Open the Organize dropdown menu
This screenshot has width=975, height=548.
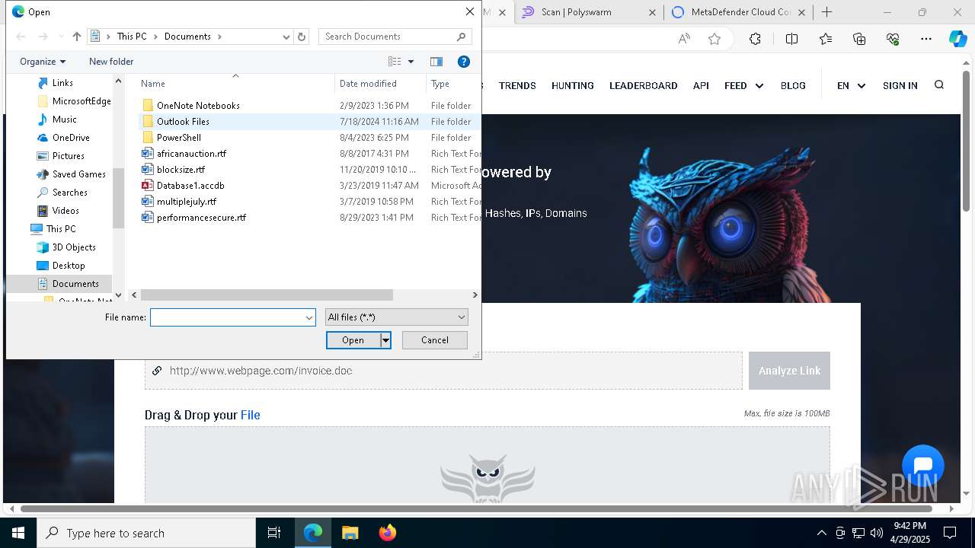coord(43,62)
